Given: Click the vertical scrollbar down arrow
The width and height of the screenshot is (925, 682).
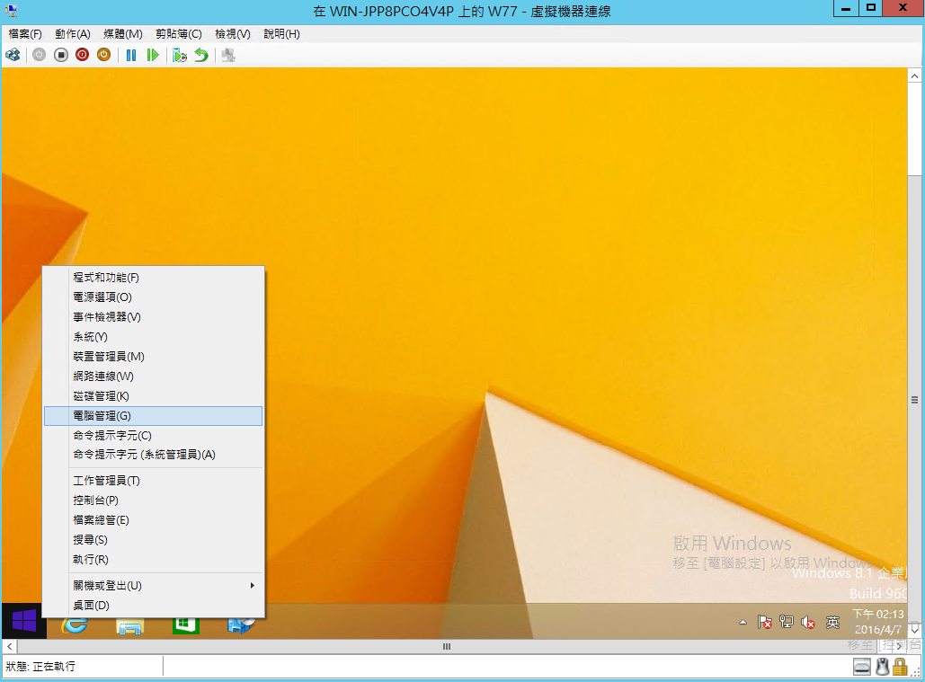Looking at the screenshot, I should [x=914, y=630].
